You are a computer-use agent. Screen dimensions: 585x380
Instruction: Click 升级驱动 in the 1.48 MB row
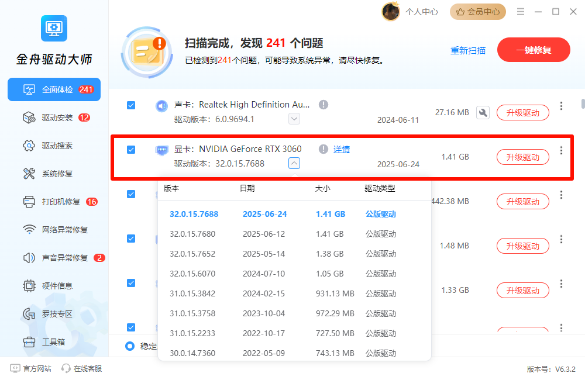pyautogui.click(x=522, y=246)
